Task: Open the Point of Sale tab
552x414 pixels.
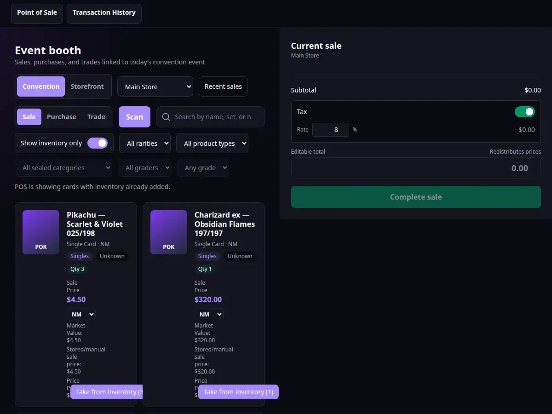Action: pos(37,13)
